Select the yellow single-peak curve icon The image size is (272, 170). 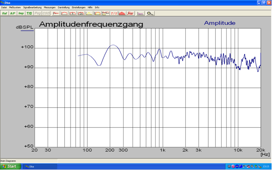pos(89,13)
